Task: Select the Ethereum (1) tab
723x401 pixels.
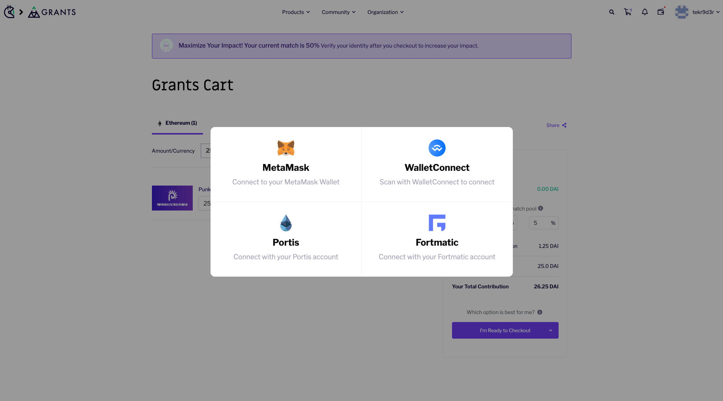Action: click(177, 124)
